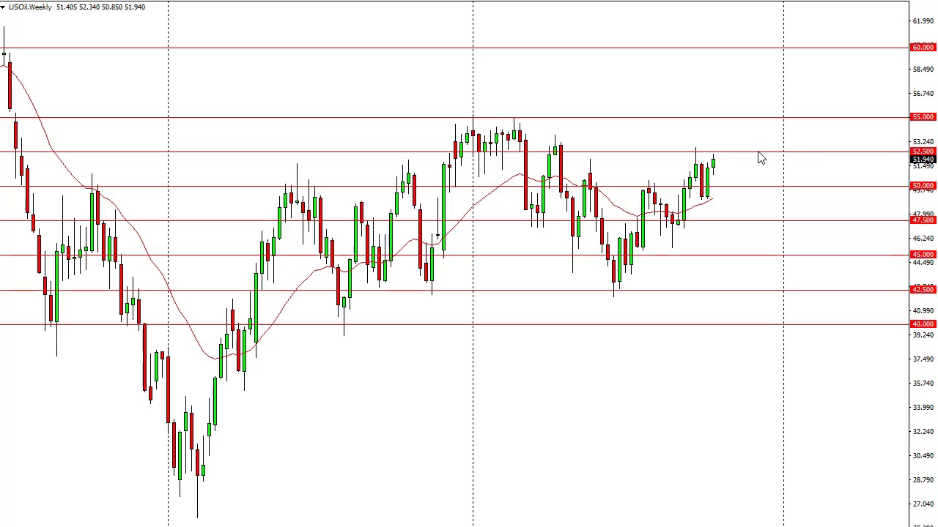Select the red 40.000 price level label

(x=923, y=324)
